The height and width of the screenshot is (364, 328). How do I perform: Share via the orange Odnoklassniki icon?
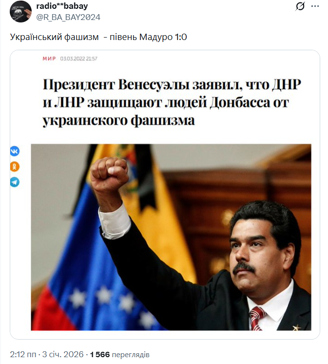point(15,167)
